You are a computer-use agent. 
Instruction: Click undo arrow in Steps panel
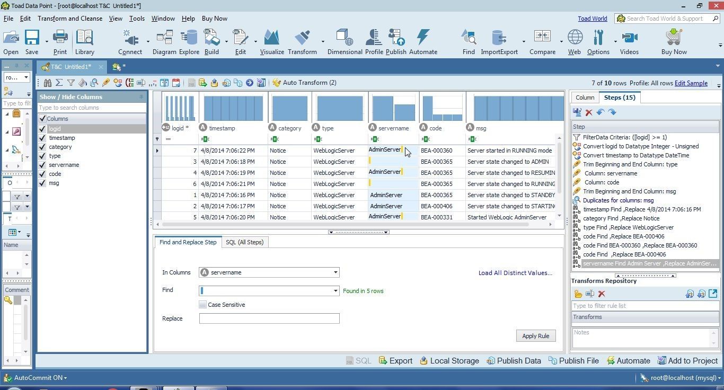point(601,112)
